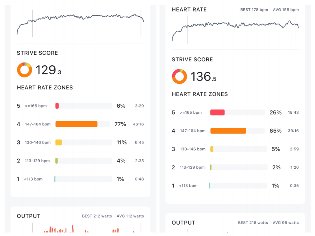Select the 15:43 duration in zone 5
This screenshot has width=315, height=236.
[293, 112]
